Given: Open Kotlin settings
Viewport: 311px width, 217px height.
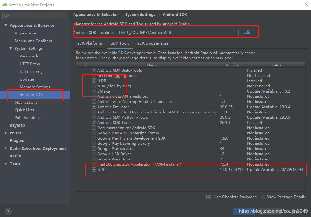Looking at the screenshot, I should click(15, 156).
